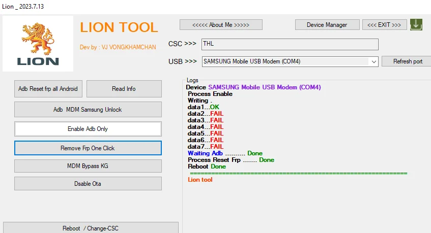Click Adb Reset frp all Android
431x233 pixels.
point(48,89)
